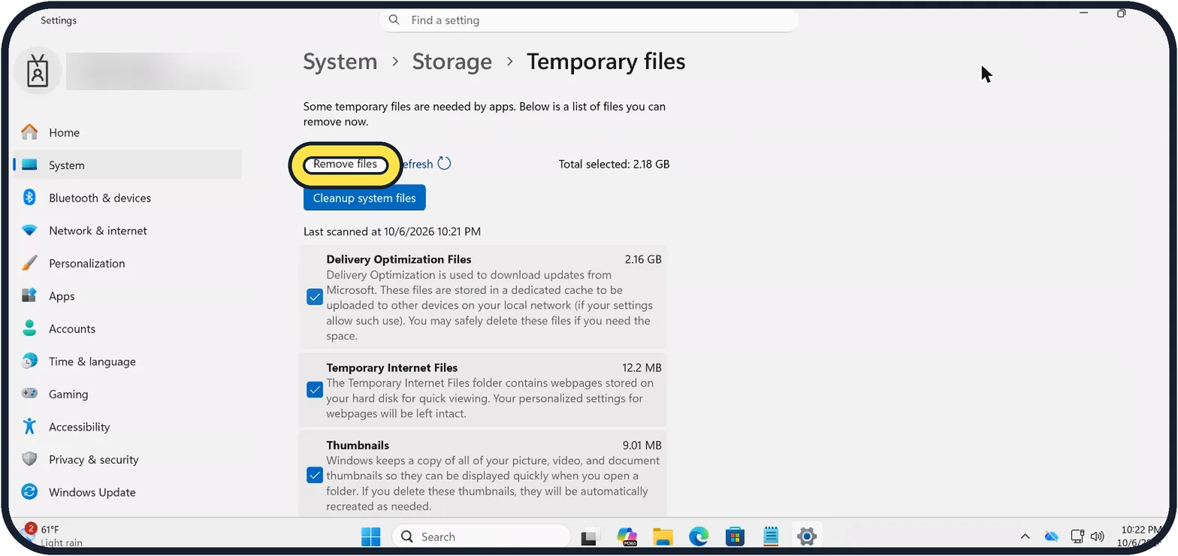
Task: Click the "Total selected: 2.18 GB" text
Action: (x=614, y=164)
